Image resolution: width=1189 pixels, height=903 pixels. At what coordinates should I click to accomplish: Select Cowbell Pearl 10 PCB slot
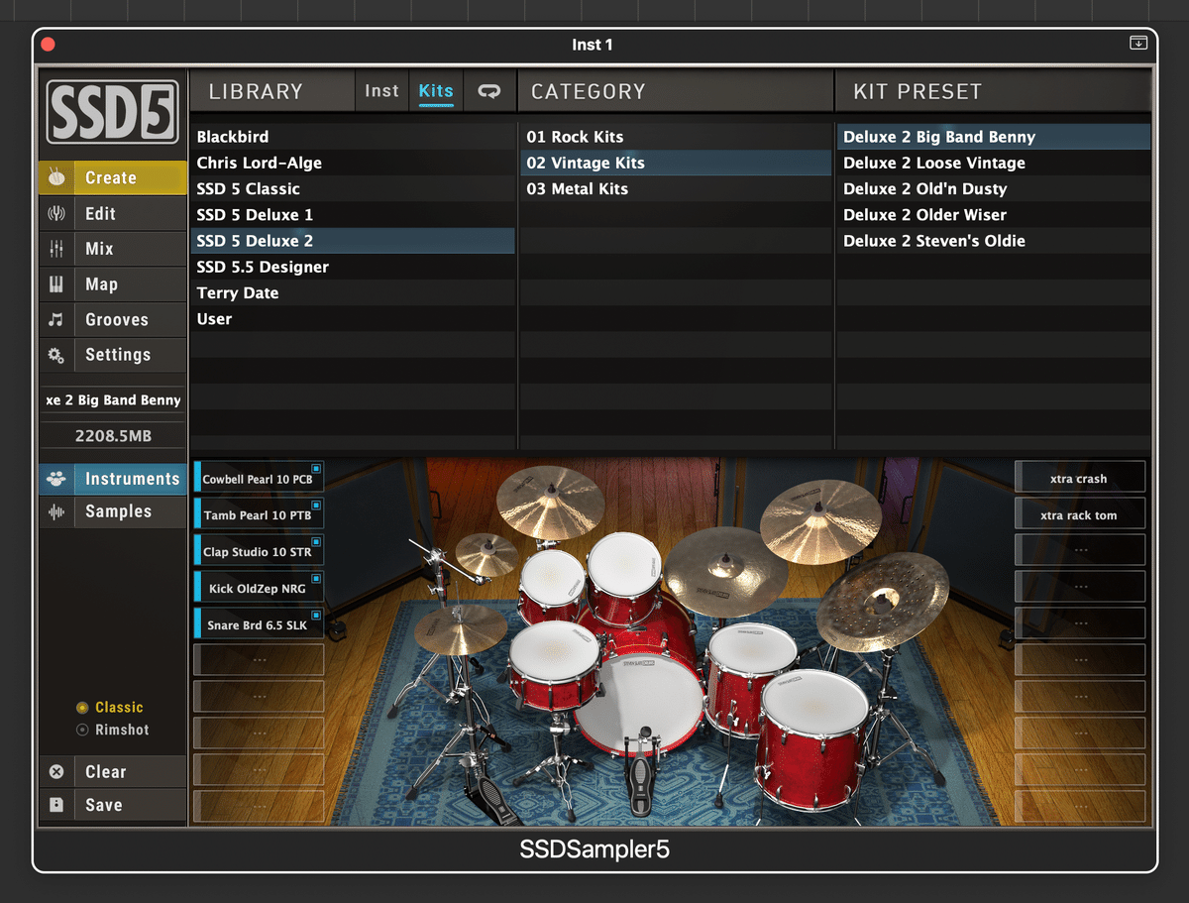(259, 478)
